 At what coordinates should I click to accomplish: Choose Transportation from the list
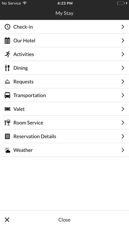point(66,95)
